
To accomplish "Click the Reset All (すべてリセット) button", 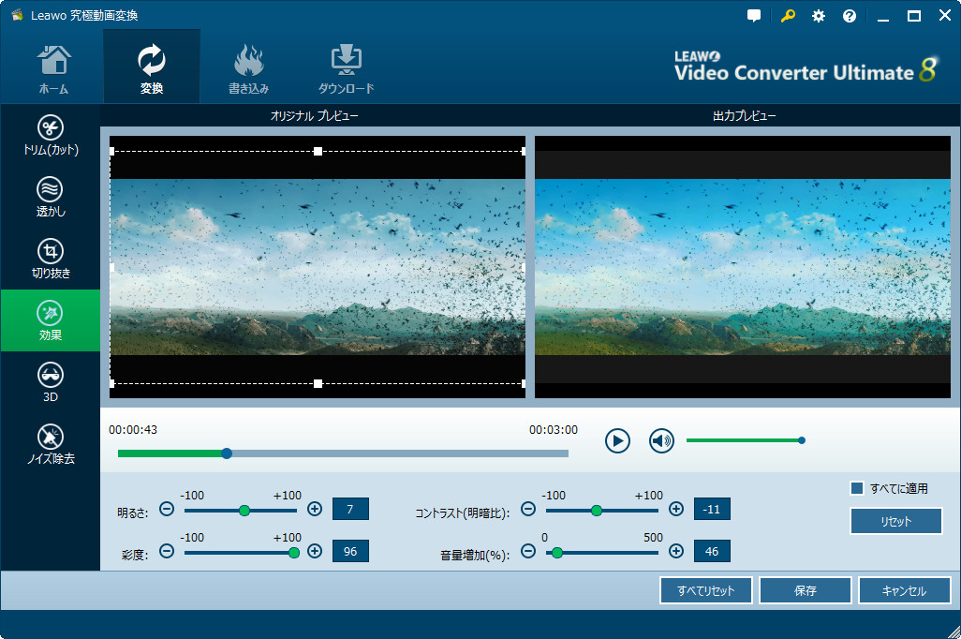I will coord(705,591).
